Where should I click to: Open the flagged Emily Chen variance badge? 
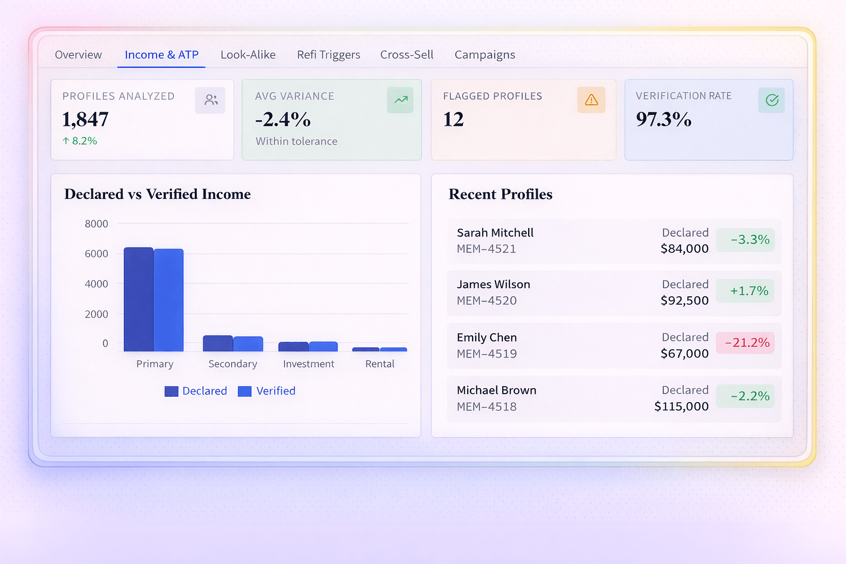coord(746,342)
